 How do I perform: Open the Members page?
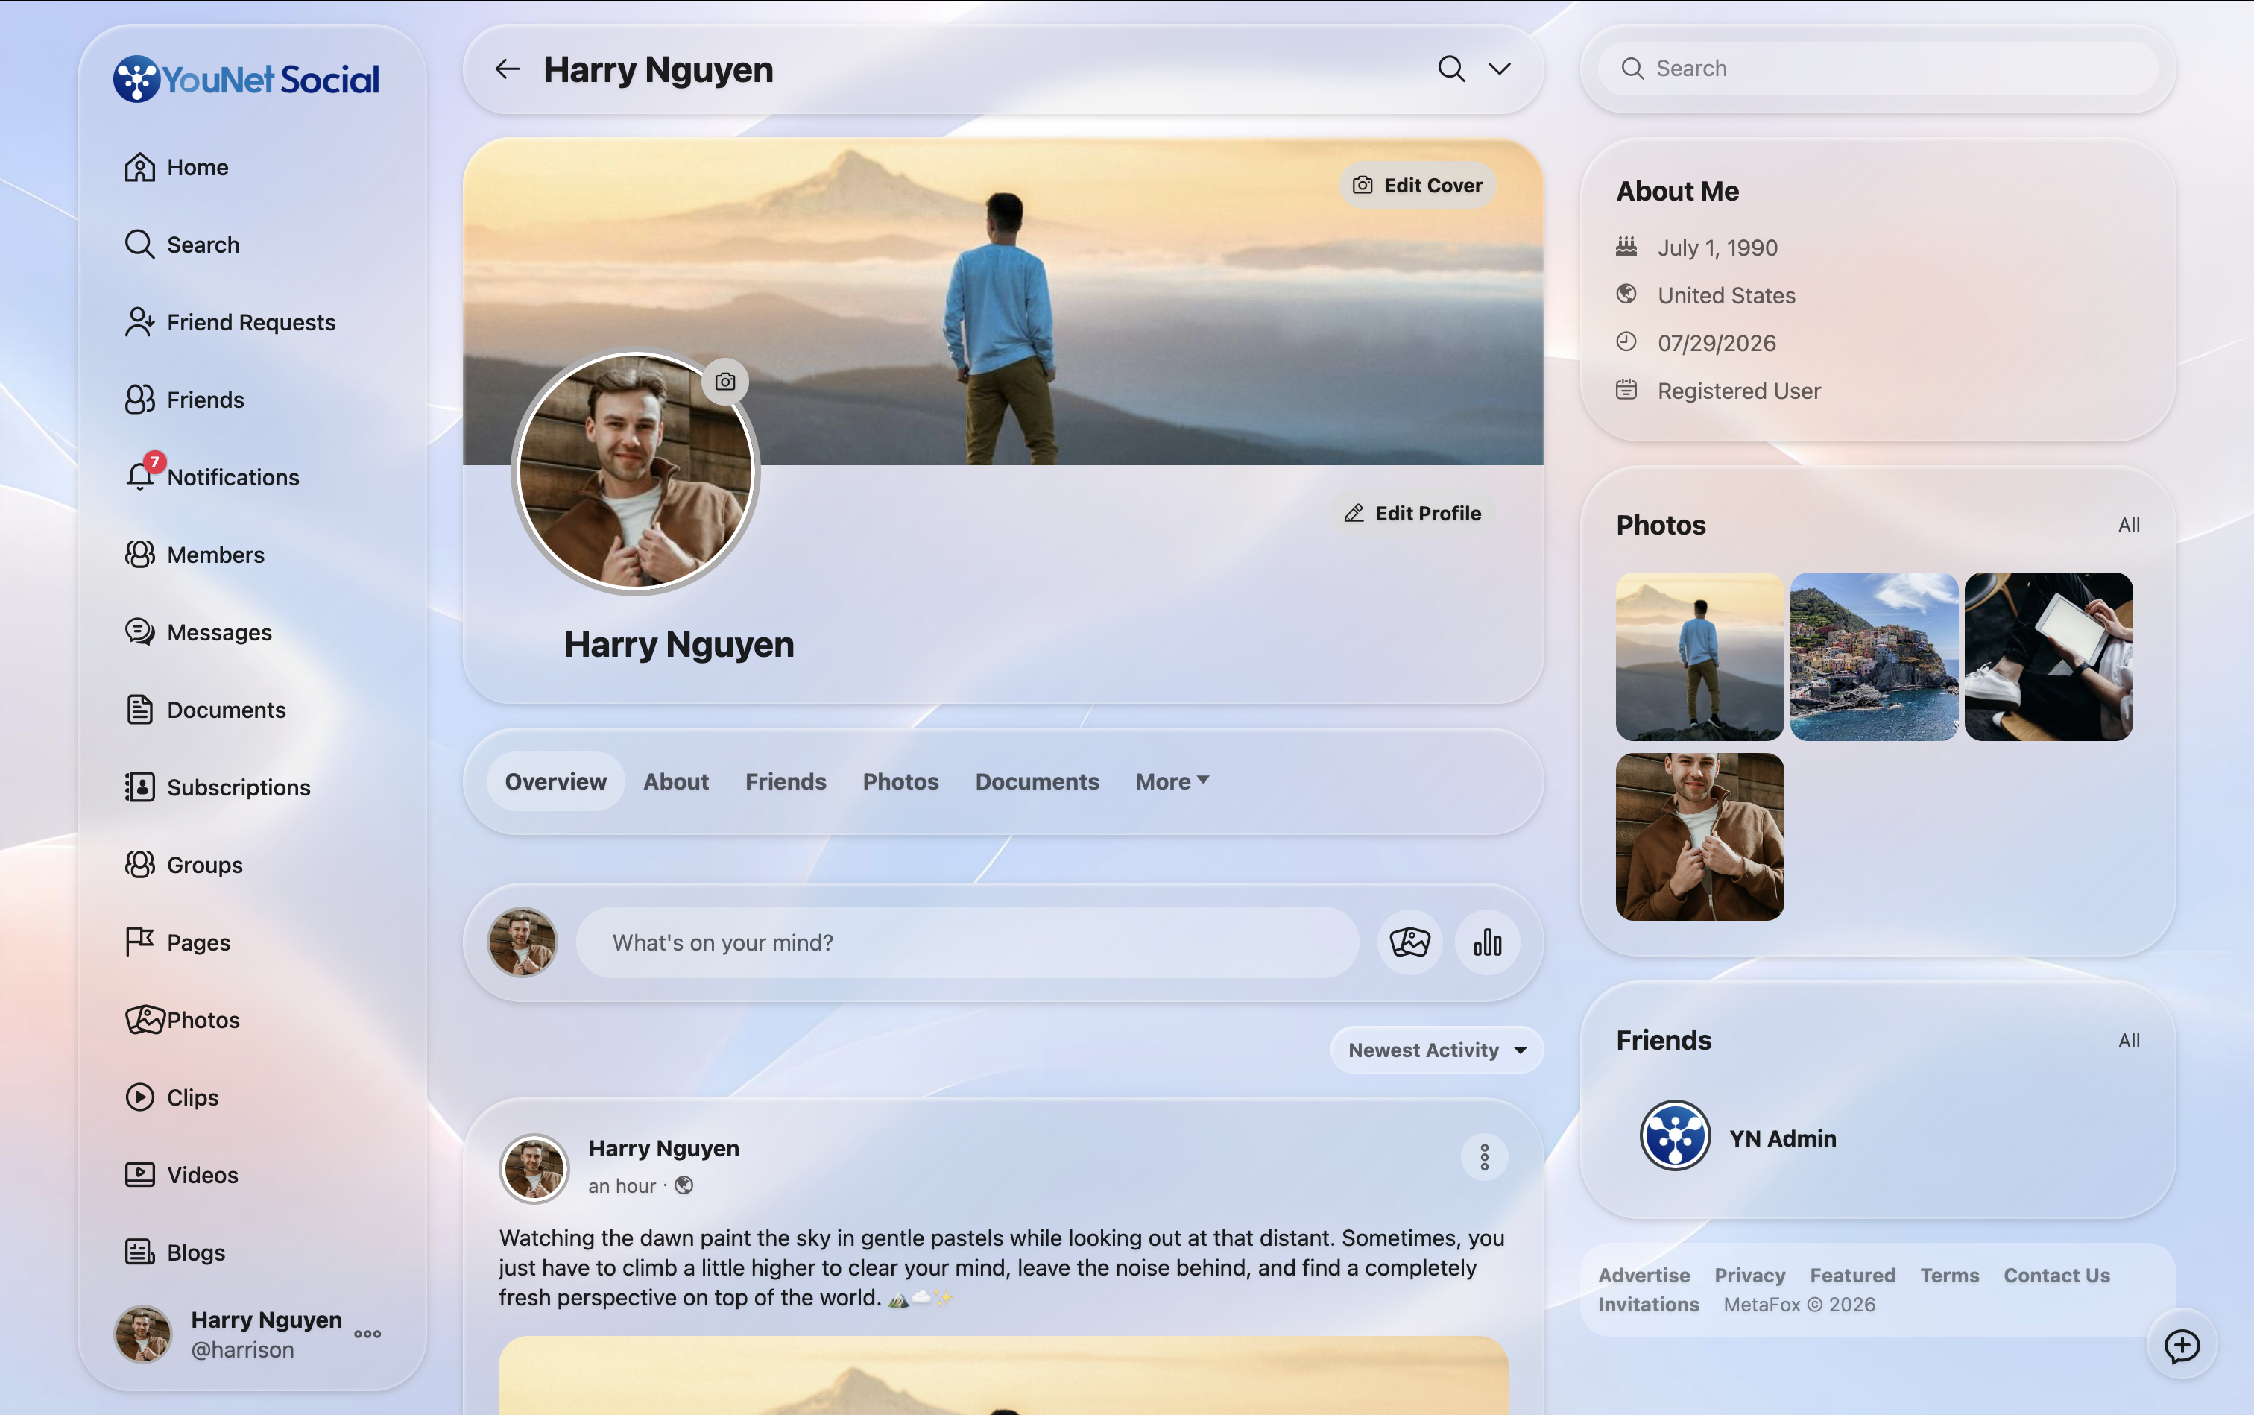(195, 555)
